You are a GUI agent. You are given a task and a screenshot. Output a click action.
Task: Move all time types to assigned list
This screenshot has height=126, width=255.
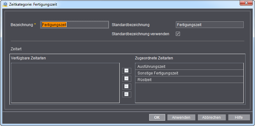pos(127,71)
